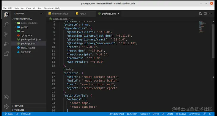Open package.json in the file tree

point(29,43)
